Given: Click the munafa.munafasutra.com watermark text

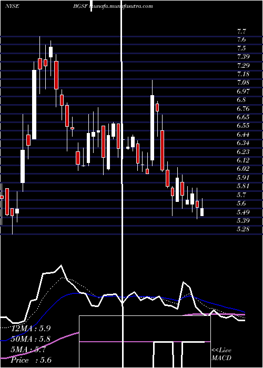Looking at the screenshot, I should 121,6.
